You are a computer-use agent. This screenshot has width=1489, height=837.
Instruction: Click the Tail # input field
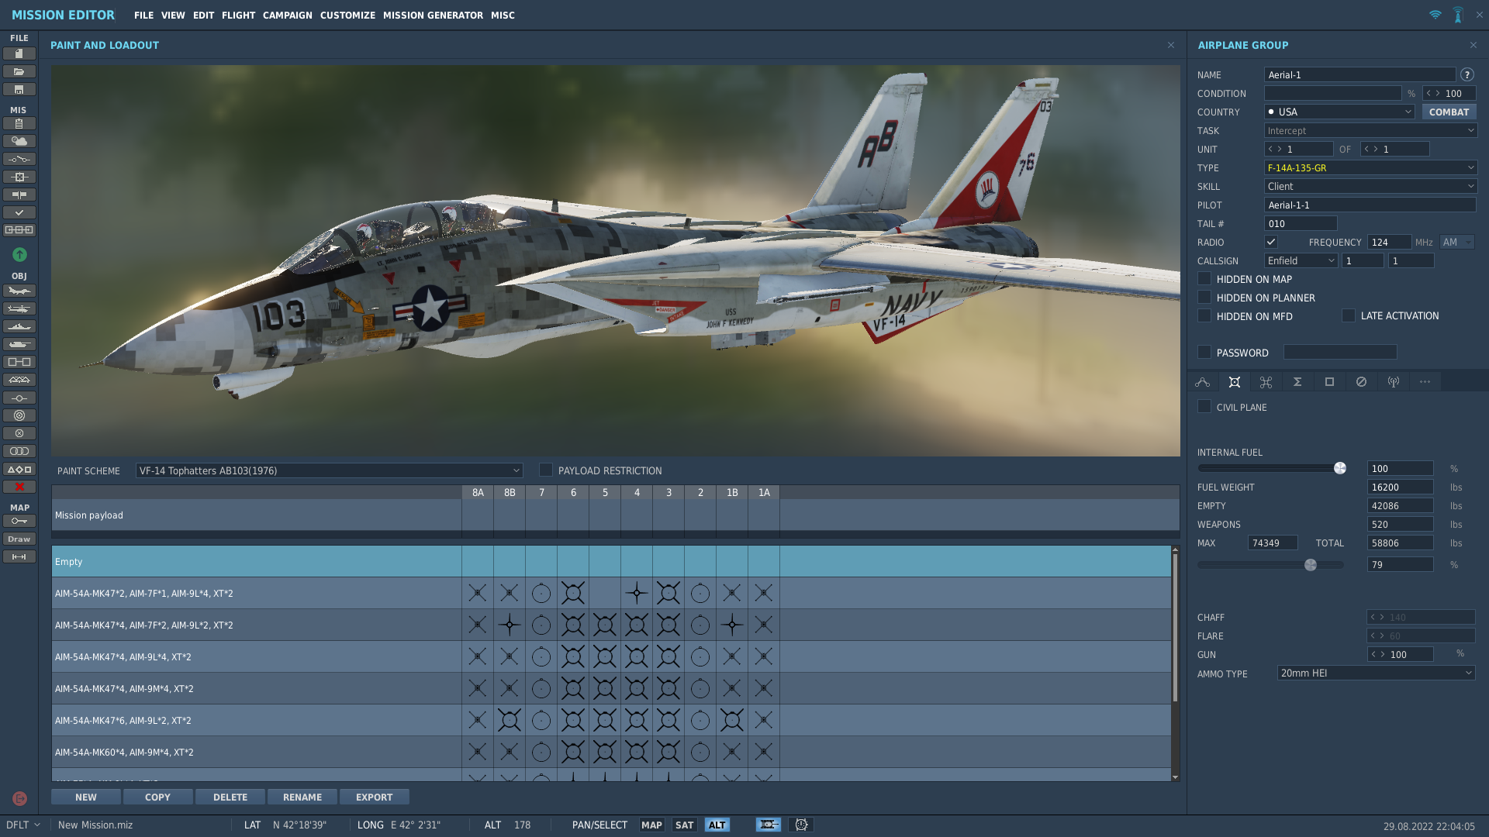(1301, 223)
